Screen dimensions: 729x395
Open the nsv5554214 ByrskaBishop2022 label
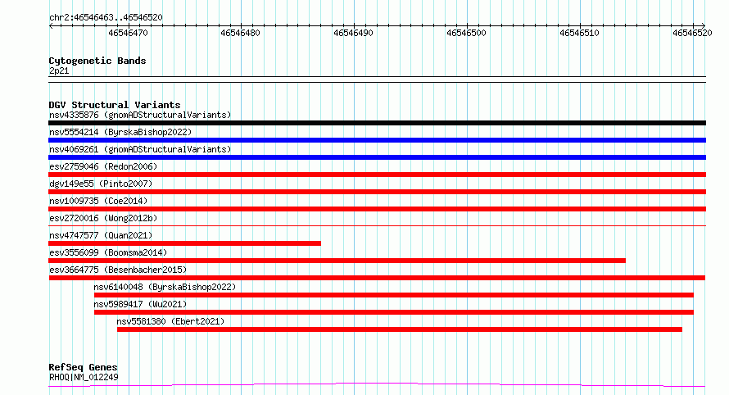tap(120, 132)
